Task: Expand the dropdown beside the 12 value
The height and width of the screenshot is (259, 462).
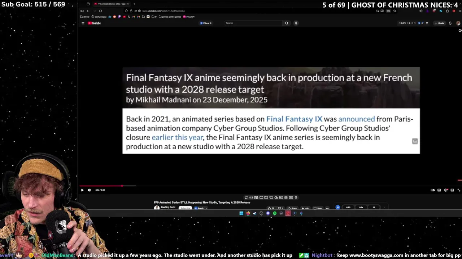Action: pyautogui.click(x=384, y=207)
